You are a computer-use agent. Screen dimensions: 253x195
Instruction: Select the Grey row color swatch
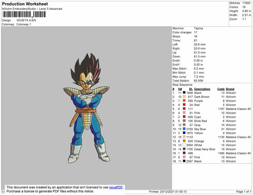tap(184, 125)
